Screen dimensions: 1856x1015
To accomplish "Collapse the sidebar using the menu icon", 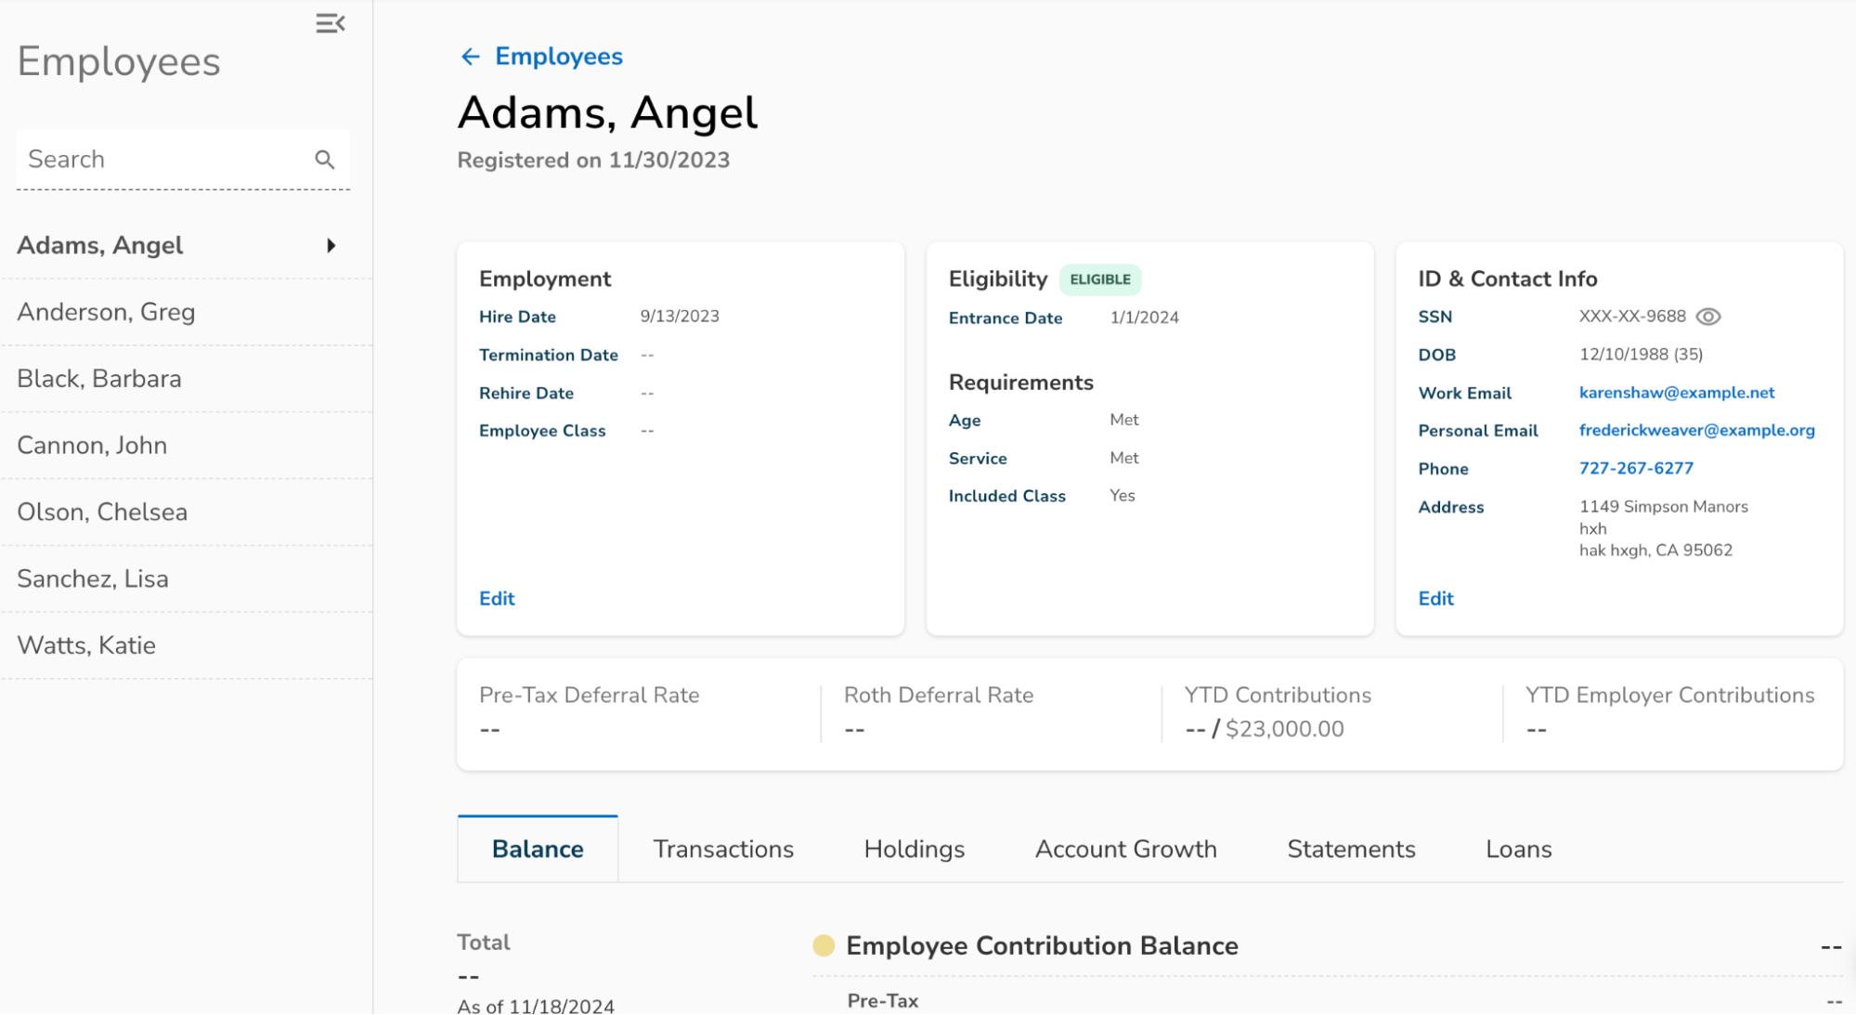I will coord(330,23).
